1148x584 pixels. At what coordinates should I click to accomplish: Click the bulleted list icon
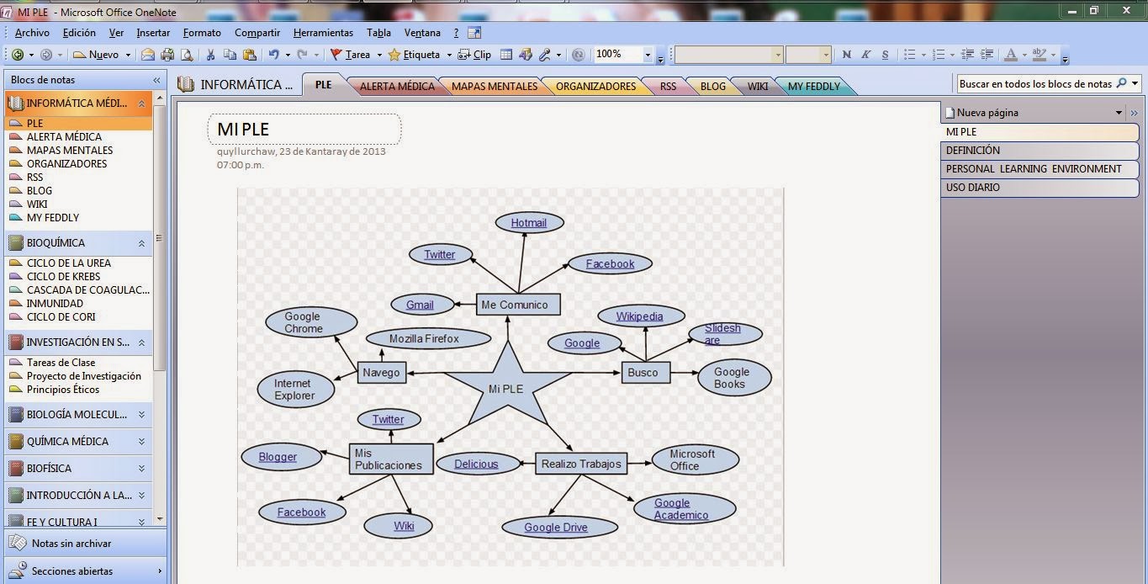pyautogui.click(x=909, y=55)
